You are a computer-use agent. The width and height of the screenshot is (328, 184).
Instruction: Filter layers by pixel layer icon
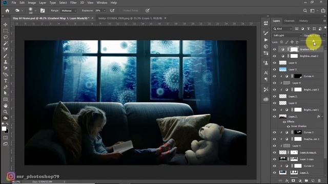297,29
